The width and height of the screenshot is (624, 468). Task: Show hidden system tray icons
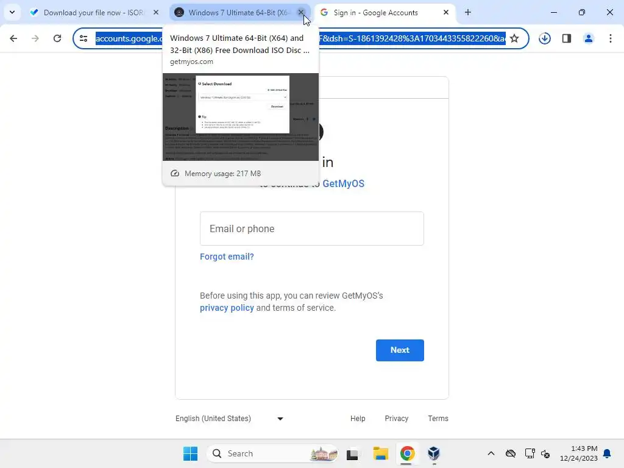[x=491, y=453]
